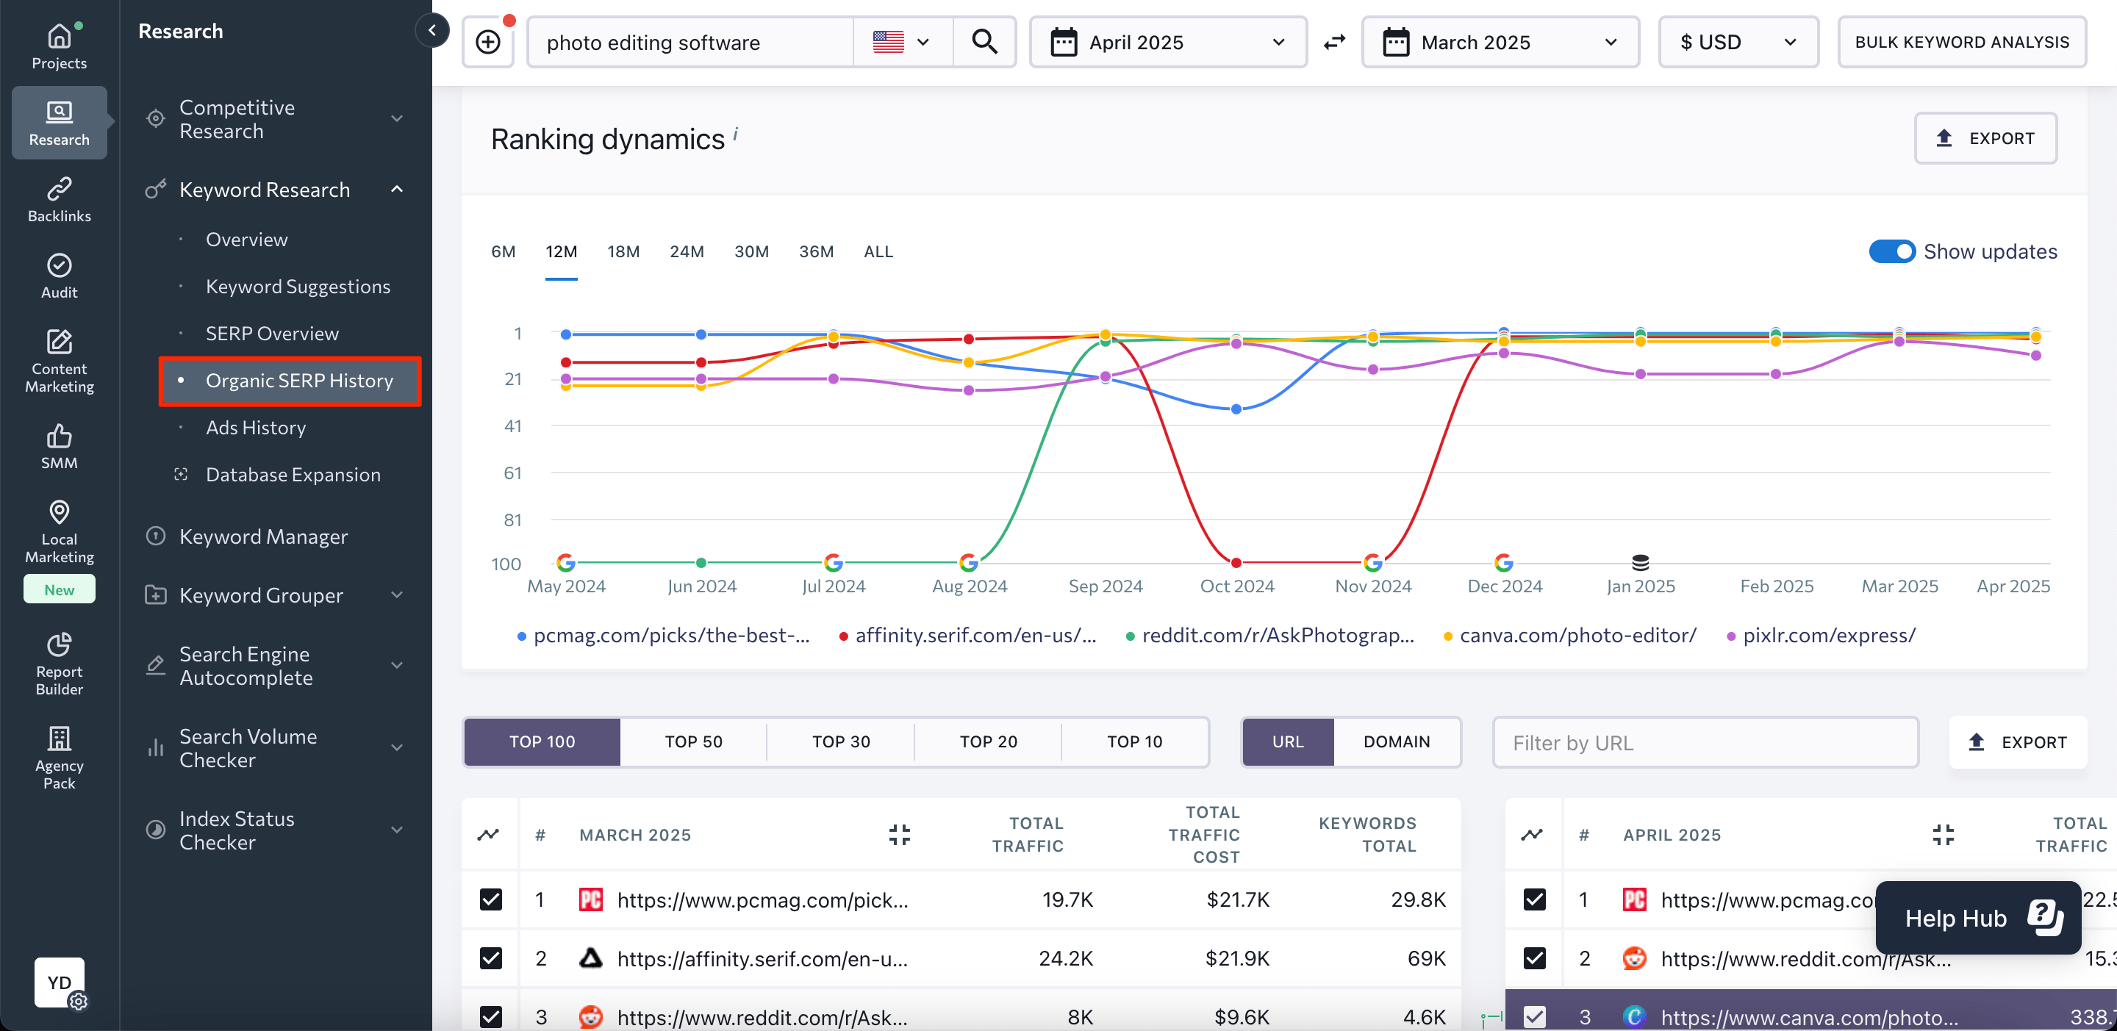This screenshot has height=1031, width=2117.
Task: Open Content Marketing in the sidebar
Action: tap(59, 361)
